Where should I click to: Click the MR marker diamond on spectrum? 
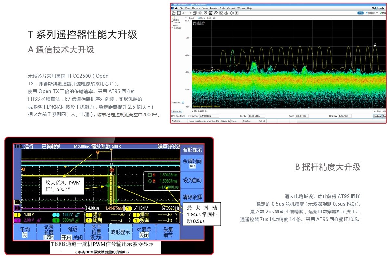(x=375, y=46)
